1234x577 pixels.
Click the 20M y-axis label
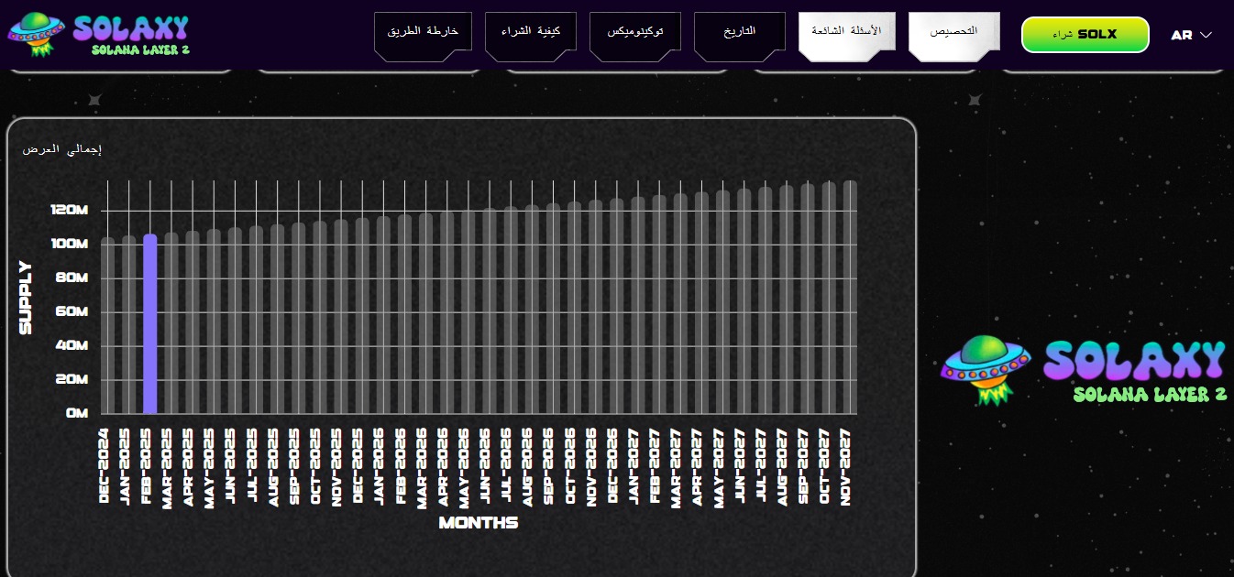pyautogui.click(x=72, y=379)
